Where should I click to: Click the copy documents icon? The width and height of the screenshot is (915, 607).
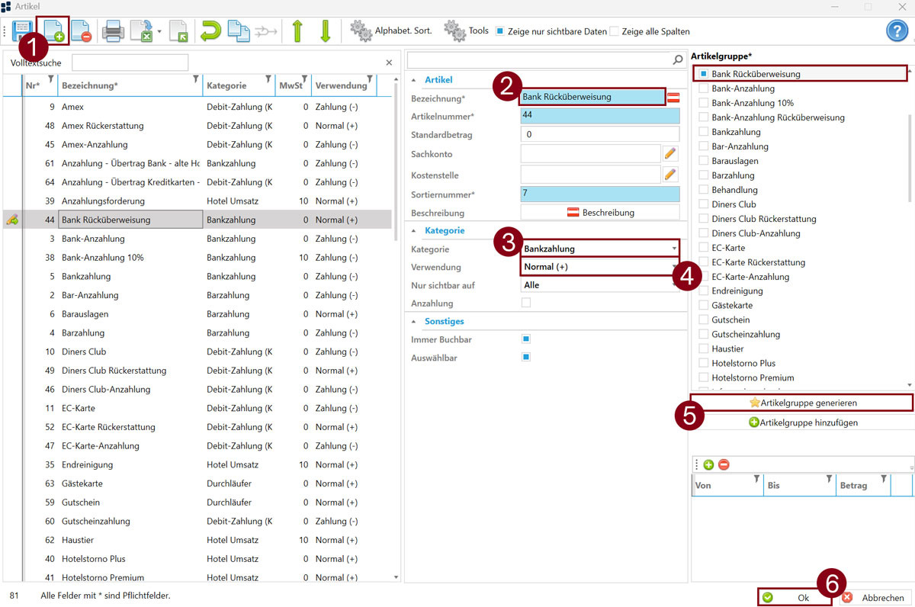(239, 31)
